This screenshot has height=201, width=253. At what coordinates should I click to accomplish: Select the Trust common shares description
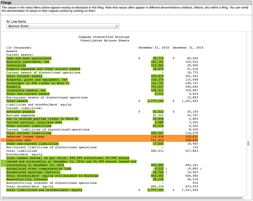point(71,162)
